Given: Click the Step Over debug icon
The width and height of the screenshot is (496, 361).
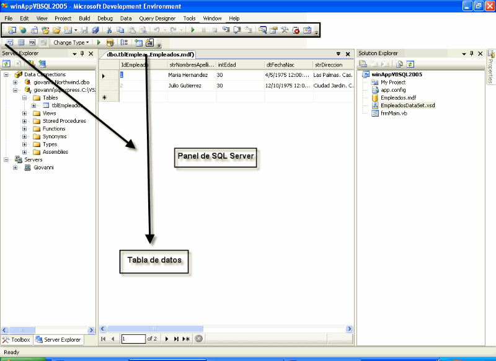Looking at the screenshot, I should coord(237,30).
